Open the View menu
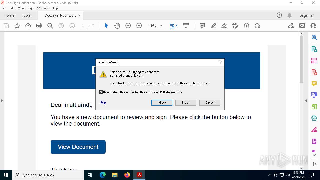 coord(21,8)
